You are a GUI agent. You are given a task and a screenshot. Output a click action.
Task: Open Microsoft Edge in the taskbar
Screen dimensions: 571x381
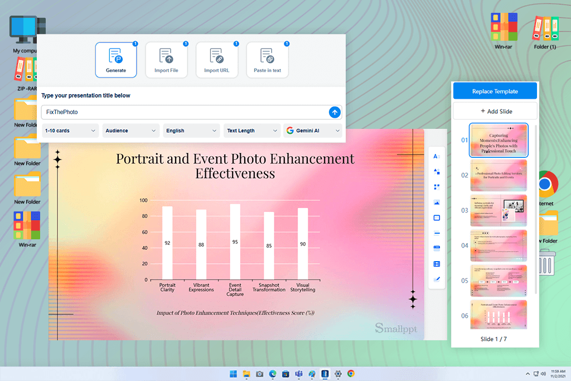pos(273,374)
